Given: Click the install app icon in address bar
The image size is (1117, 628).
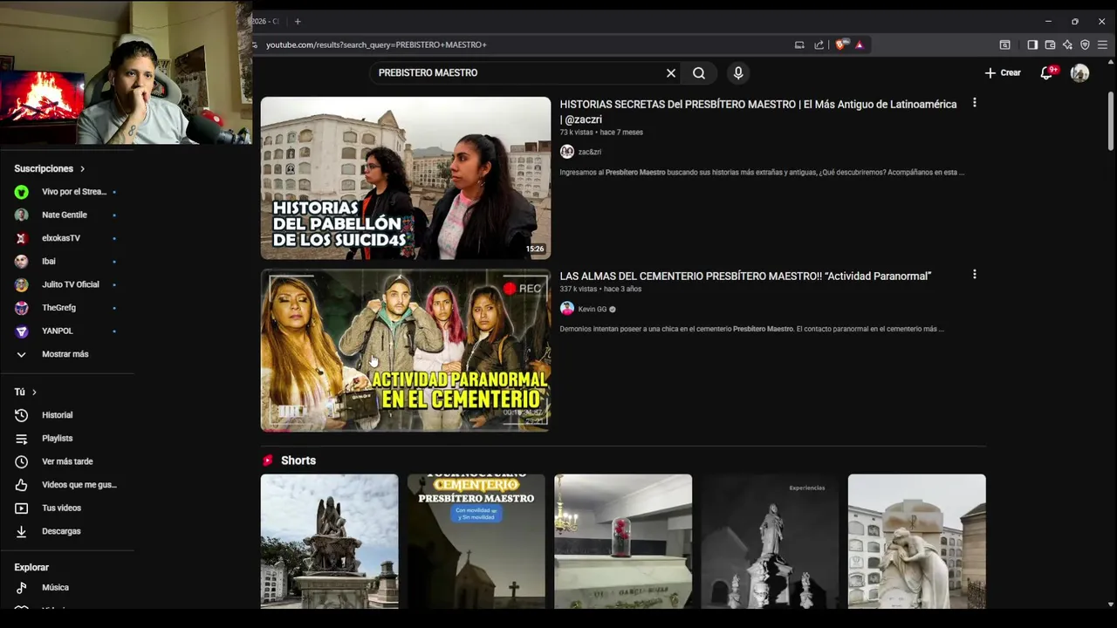Looking at the screenshot, I should pyautogui.click(x=799, y=44).
